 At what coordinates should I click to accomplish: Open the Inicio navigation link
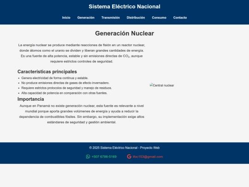[66, 18]
